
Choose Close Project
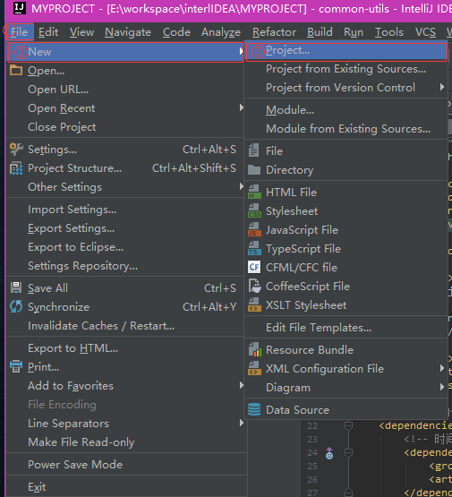124,127
